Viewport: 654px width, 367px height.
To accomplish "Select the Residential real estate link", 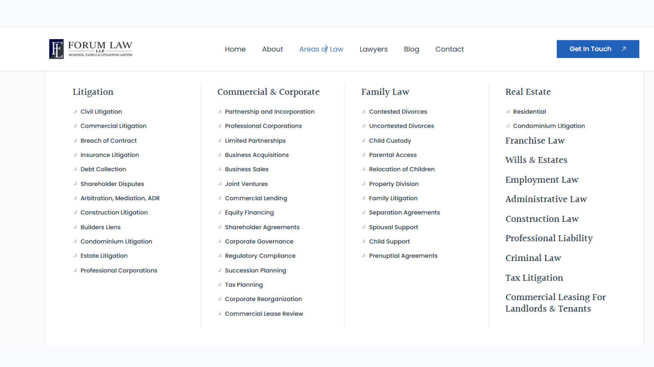I will 529,112.
